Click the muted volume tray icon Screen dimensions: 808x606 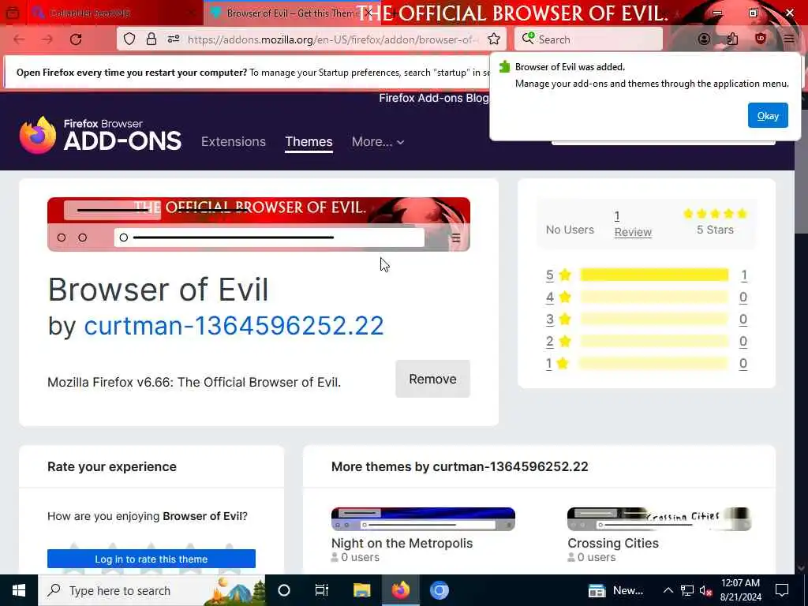point(705,590)
